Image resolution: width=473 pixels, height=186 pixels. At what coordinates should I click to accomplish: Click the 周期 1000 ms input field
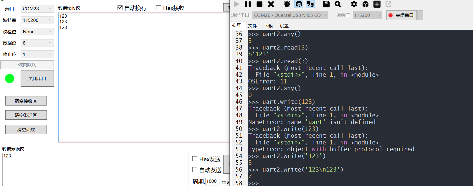[212, 181]
